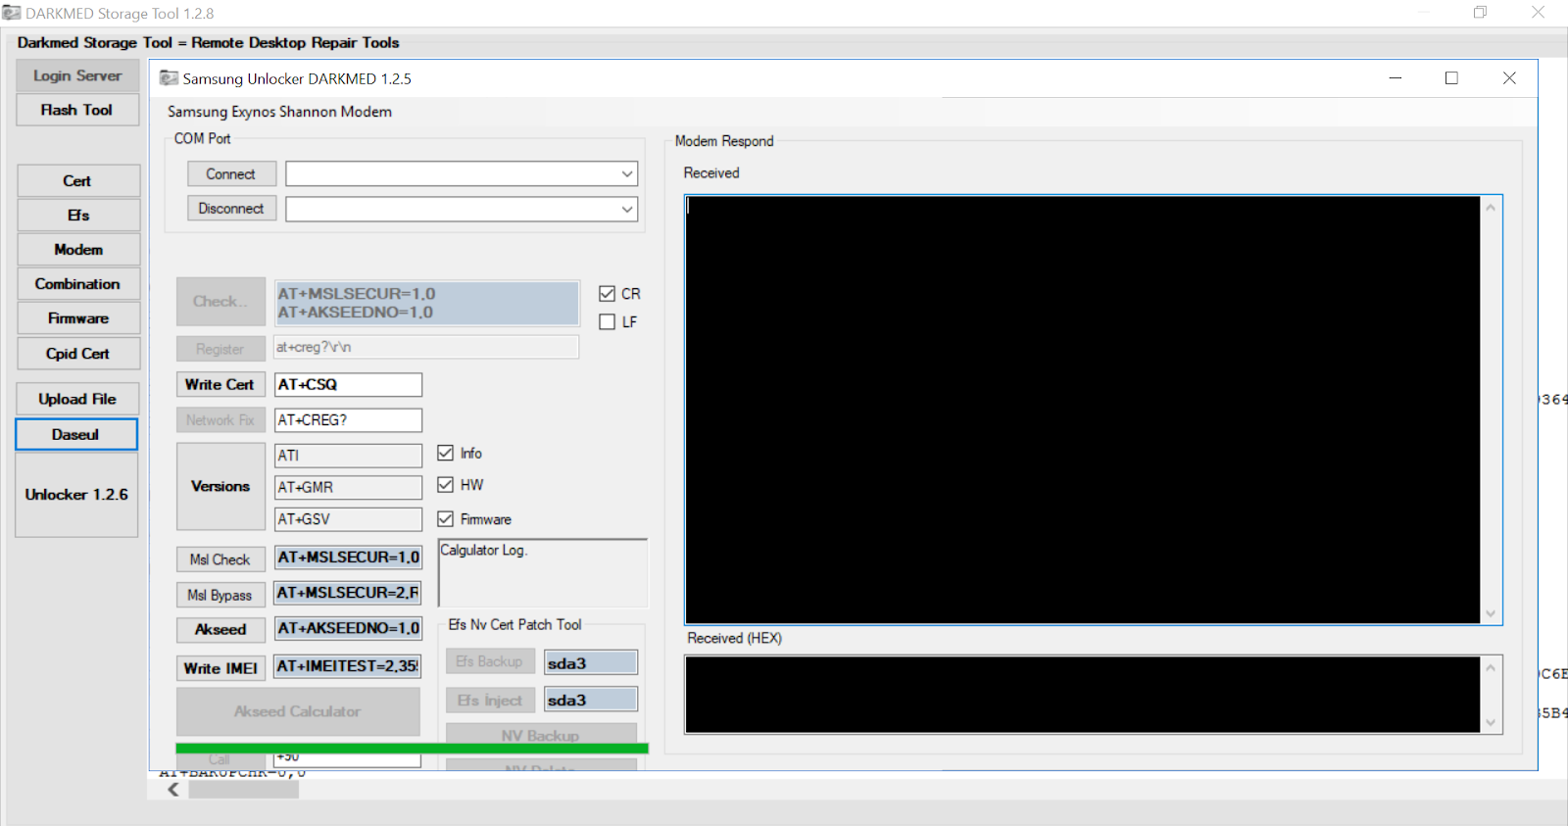Click Received box scroll up arrow
The image size is (1568, 826).
click(x=1492, y=208)
